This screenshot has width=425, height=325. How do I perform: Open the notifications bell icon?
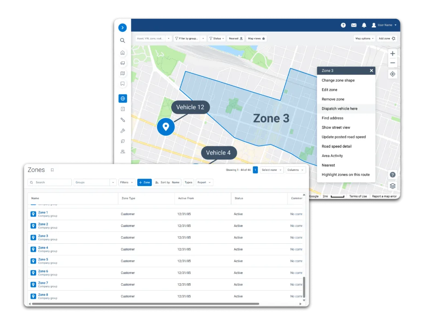pos(364,25)
